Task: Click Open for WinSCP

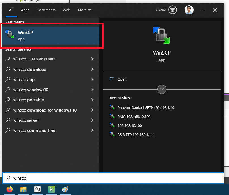Action: (x=122, y=79)
